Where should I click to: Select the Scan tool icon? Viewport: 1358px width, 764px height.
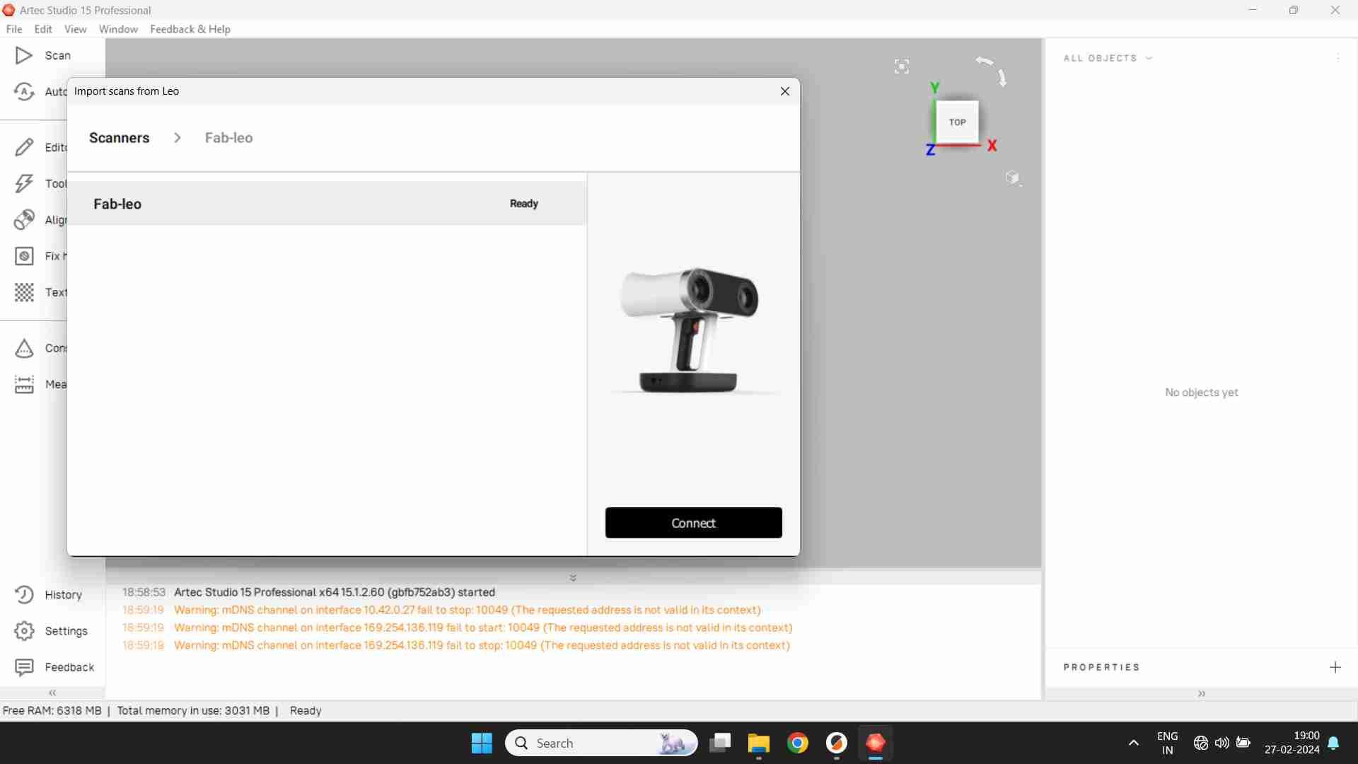click(x=24, y=55)
